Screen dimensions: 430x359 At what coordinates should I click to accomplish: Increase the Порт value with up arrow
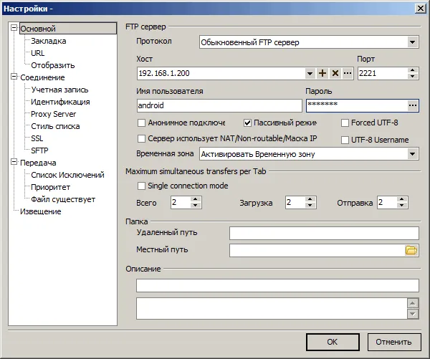point(413,70)
